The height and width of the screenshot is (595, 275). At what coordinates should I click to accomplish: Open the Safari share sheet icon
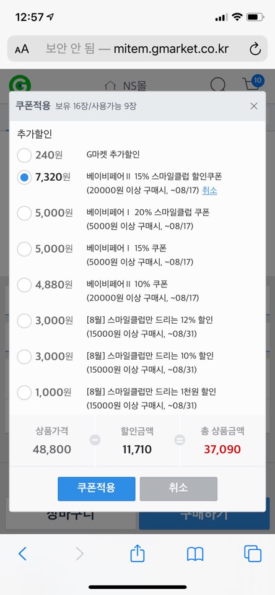137,554
